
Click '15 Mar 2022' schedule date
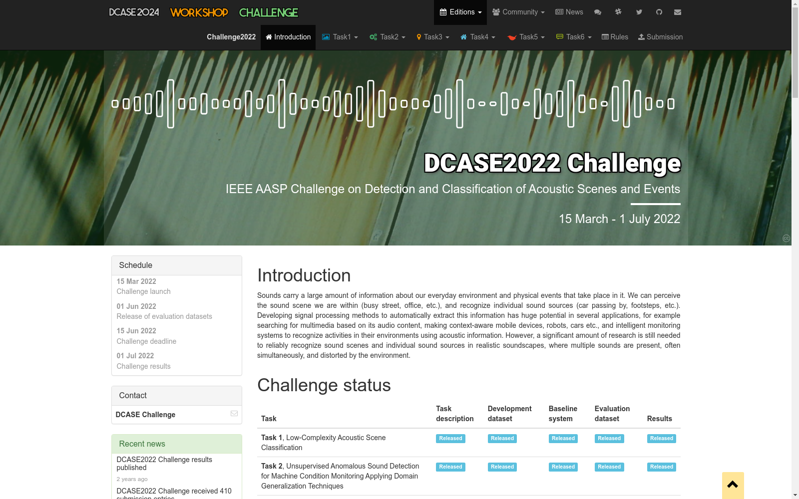tap(136, 281)
